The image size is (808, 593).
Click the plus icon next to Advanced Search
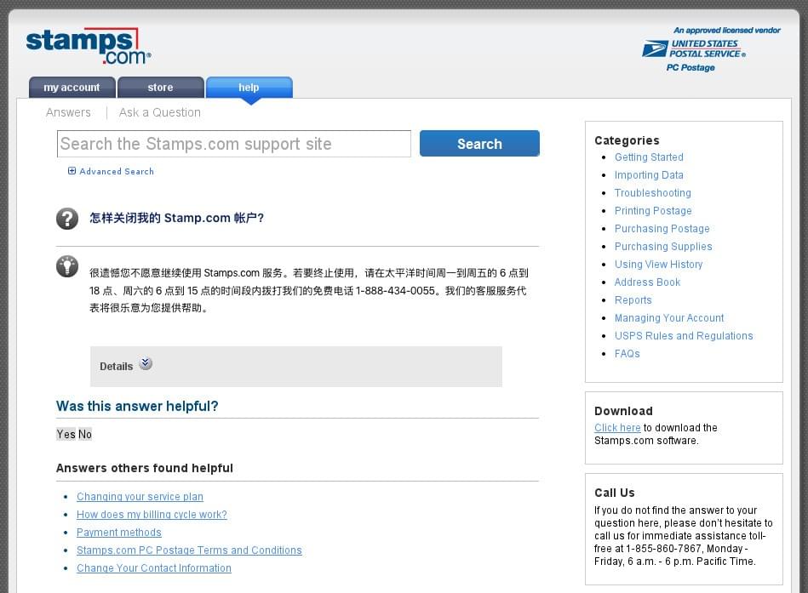point(72,171)
